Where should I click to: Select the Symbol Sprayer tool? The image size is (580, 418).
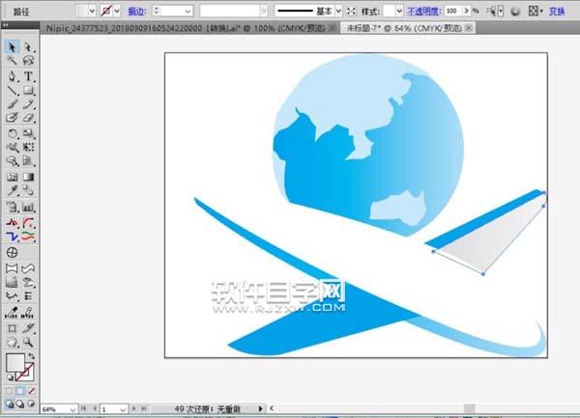12,207
